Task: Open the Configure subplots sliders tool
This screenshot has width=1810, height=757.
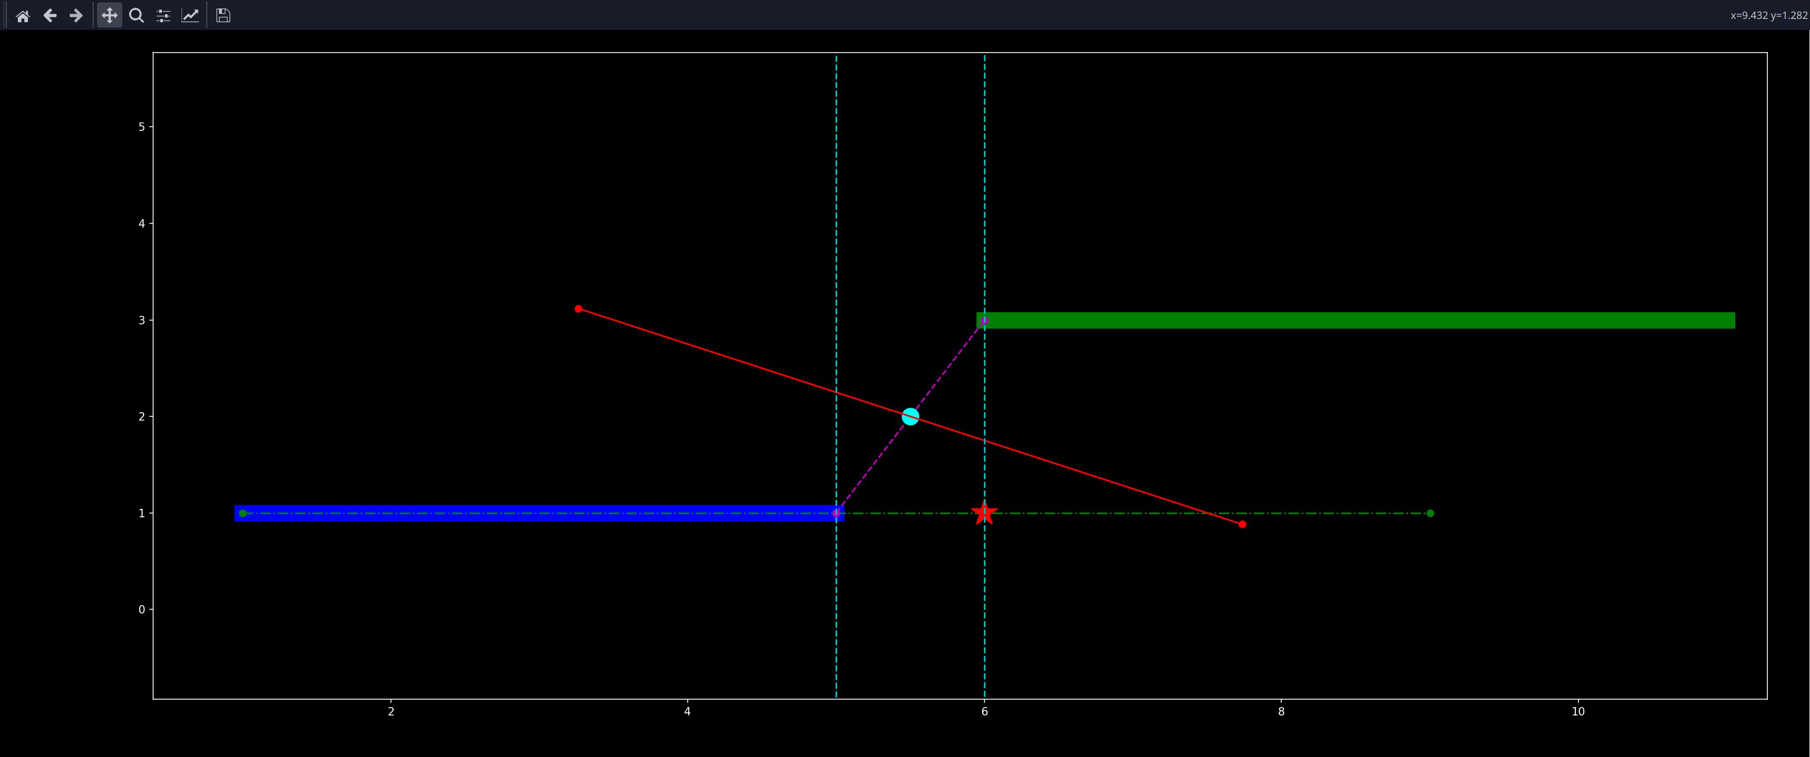Action: pos(163,15)
